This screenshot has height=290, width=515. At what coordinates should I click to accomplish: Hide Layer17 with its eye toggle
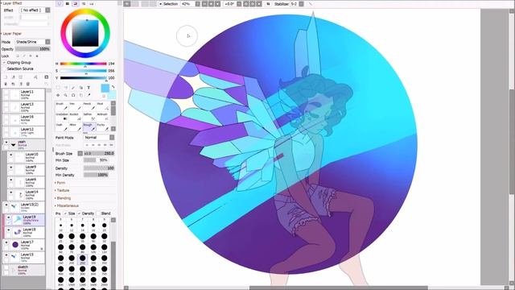[6, 242]
